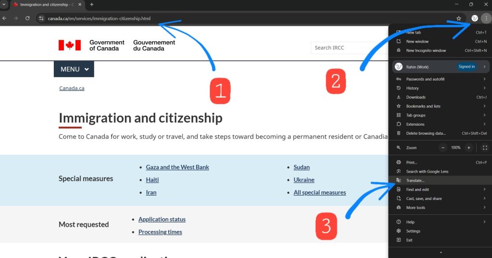The image size is (492, 258).
Task: Increase zoom with the plus button
Action: pos(469,148)
